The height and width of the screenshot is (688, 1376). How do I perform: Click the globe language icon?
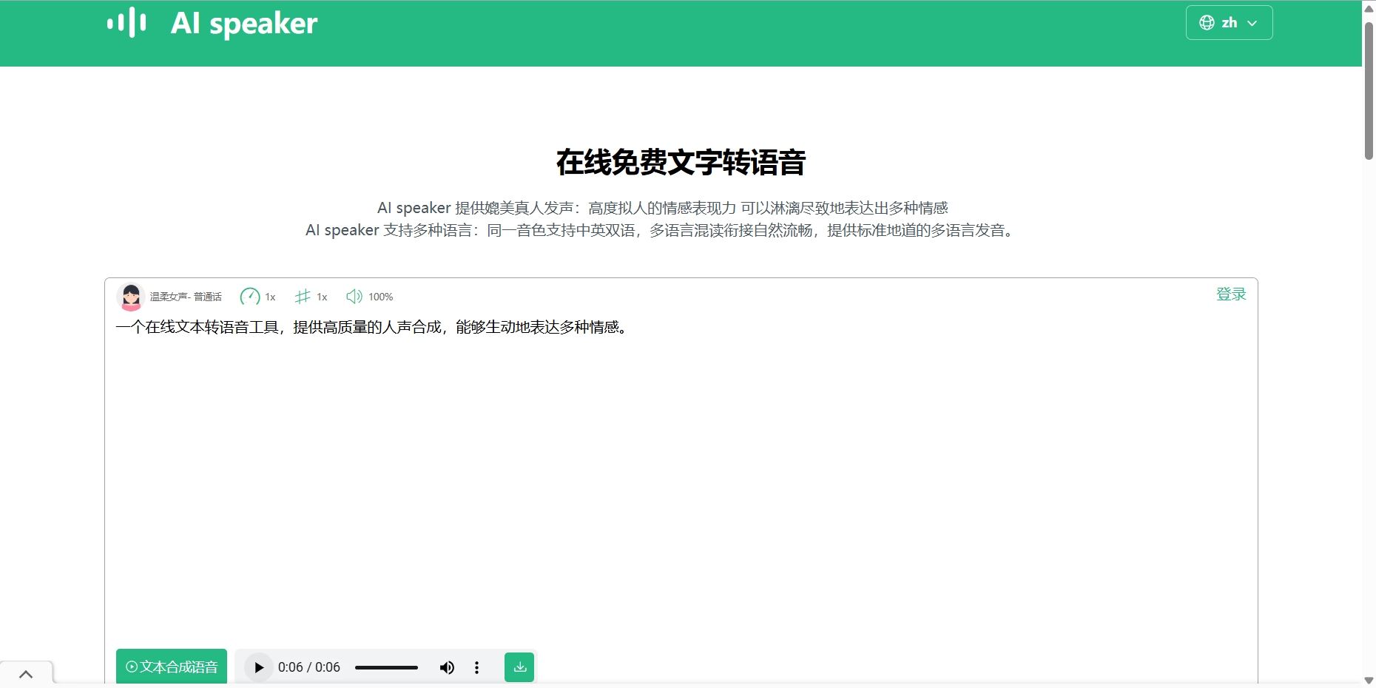[1207, 23]
